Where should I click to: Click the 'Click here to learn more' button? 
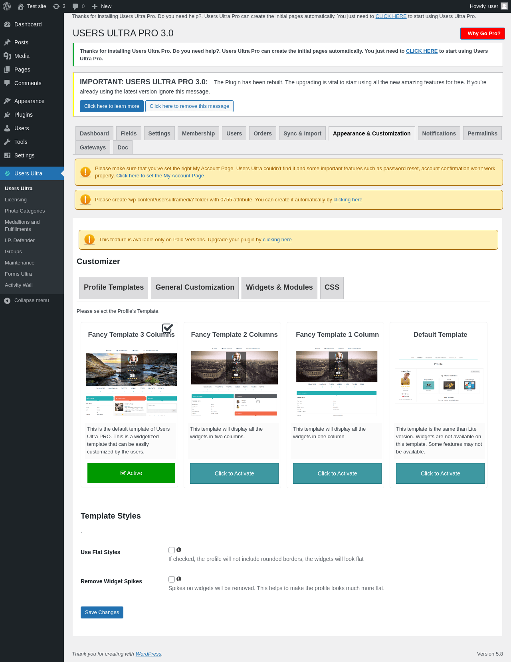click(x=112, y=106)
